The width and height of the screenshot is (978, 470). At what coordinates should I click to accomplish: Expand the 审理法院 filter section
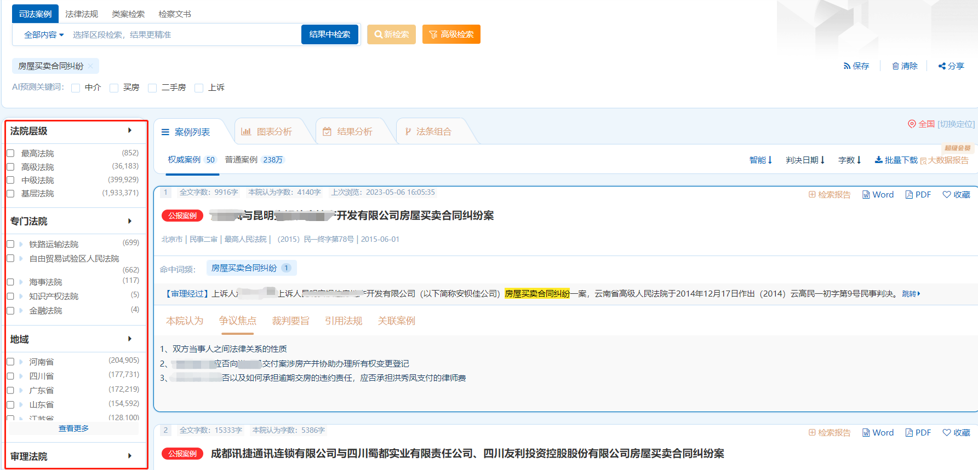(130, 456)
